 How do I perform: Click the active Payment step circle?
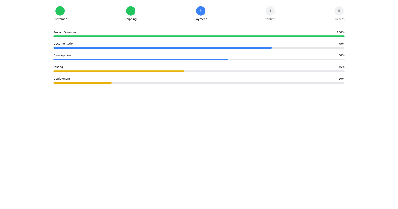pyautogui.click(x=201, y=11)
